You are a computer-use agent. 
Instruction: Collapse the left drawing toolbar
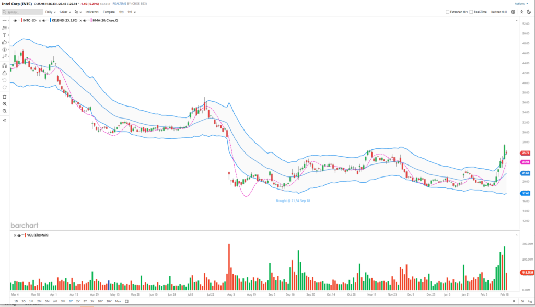[x=4, y=120]
